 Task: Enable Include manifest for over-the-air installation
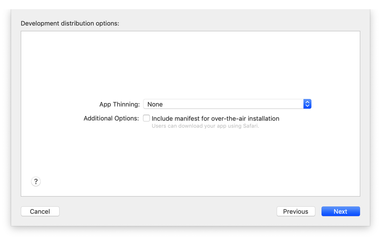[x=147, y=118]
